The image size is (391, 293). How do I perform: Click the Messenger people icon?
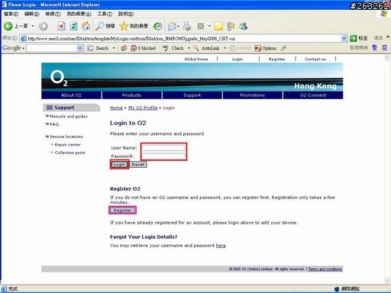(244, 26)
